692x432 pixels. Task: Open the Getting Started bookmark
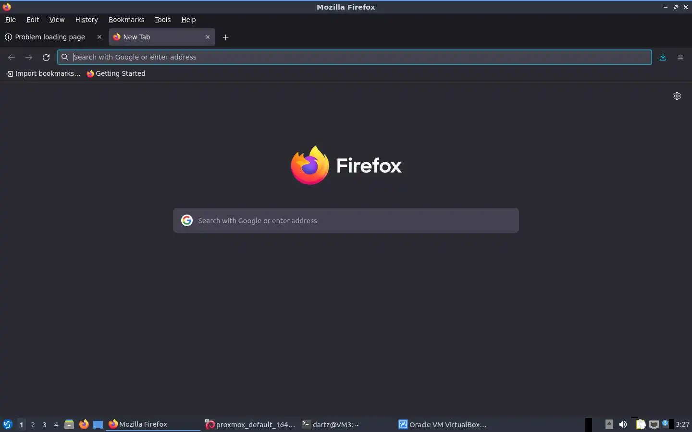tap(116, 73)
